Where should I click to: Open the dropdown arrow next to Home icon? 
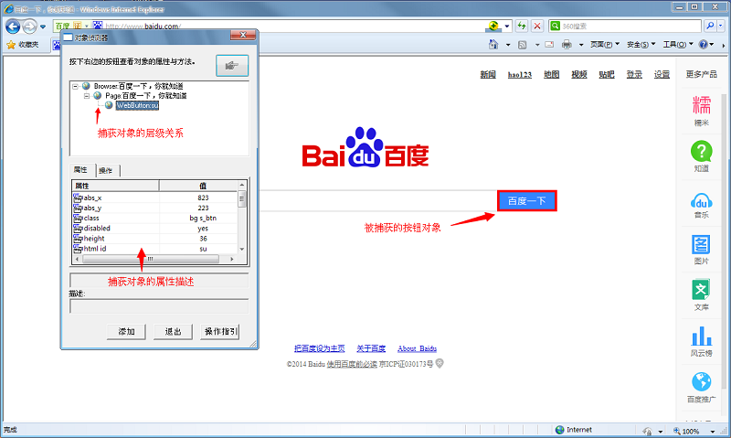pos(508,45)
